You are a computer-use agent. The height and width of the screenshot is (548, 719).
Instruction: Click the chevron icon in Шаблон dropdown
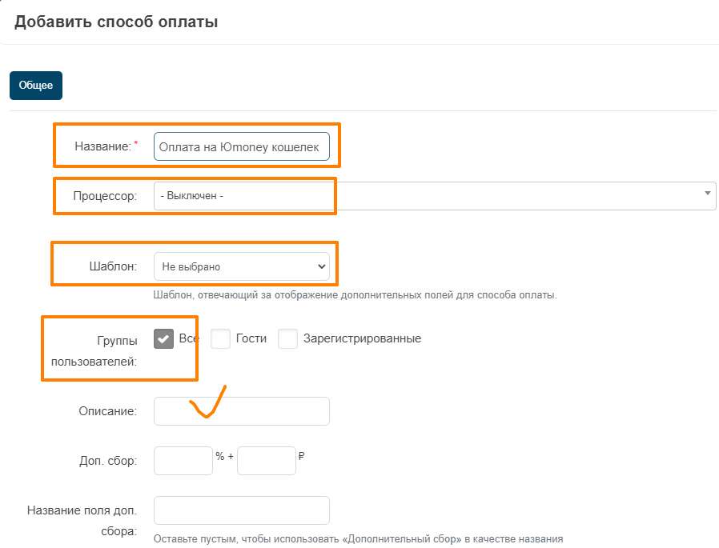(x=321, y=266)
